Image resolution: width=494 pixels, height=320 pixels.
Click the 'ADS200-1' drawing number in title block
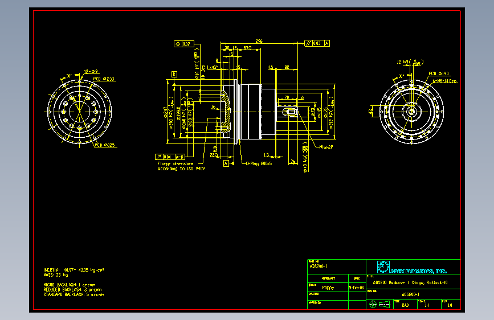[x=410, y=294]
